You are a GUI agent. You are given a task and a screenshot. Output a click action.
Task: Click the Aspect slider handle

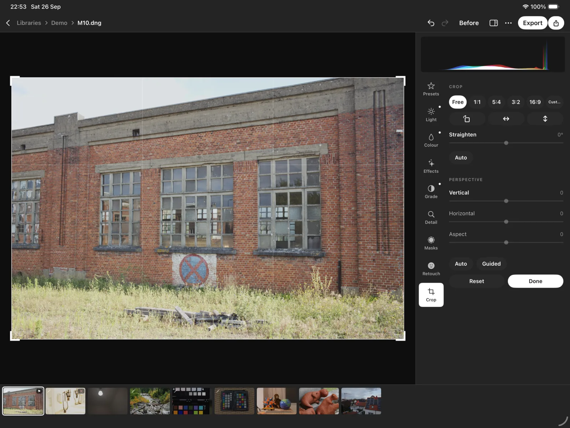coord(506,243)
